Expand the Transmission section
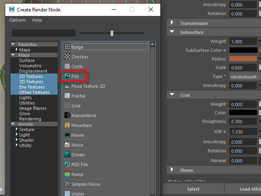This screenshot has width=261, height=196. [x=172, y=23]
